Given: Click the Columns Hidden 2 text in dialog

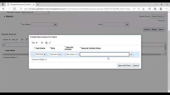Looking at the screenshot, I should coord(39,59).
